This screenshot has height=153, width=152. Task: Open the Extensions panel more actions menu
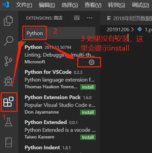point(90,18)
